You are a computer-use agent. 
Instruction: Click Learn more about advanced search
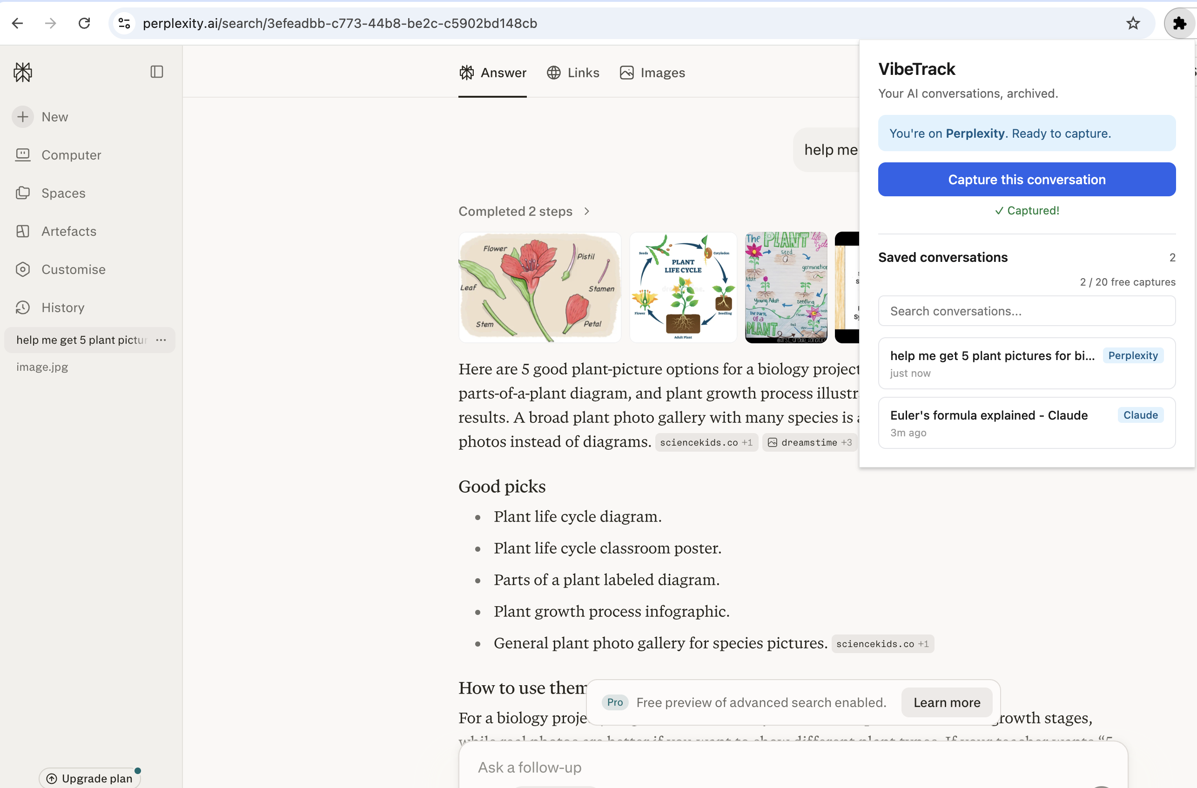click(x=947, y=702)
